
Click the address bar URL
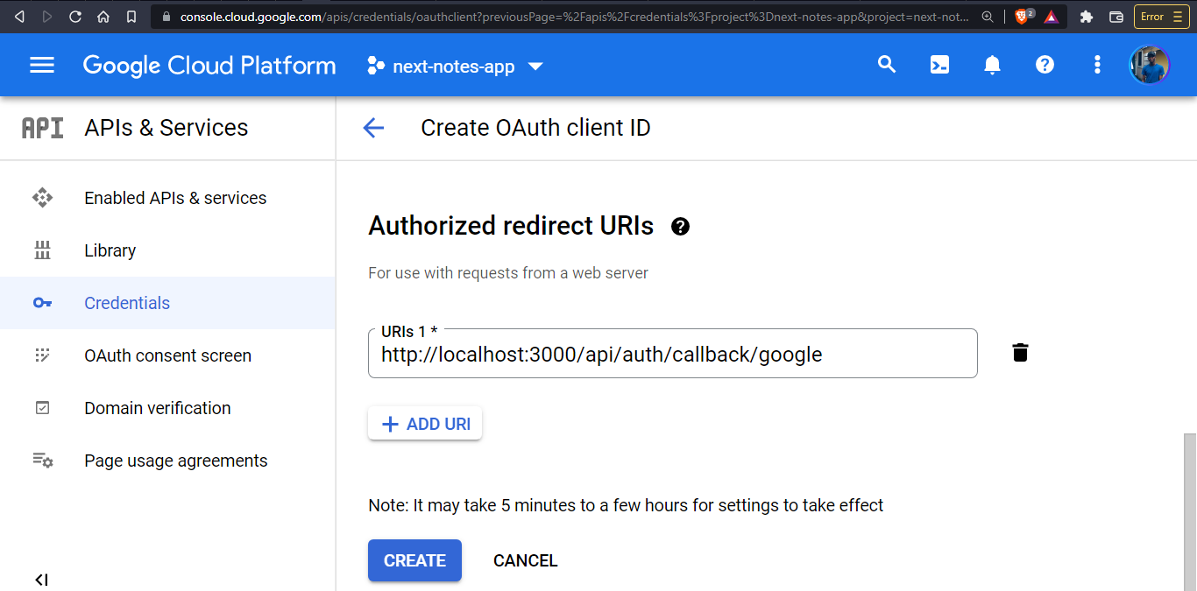click(x=574, y=17)
